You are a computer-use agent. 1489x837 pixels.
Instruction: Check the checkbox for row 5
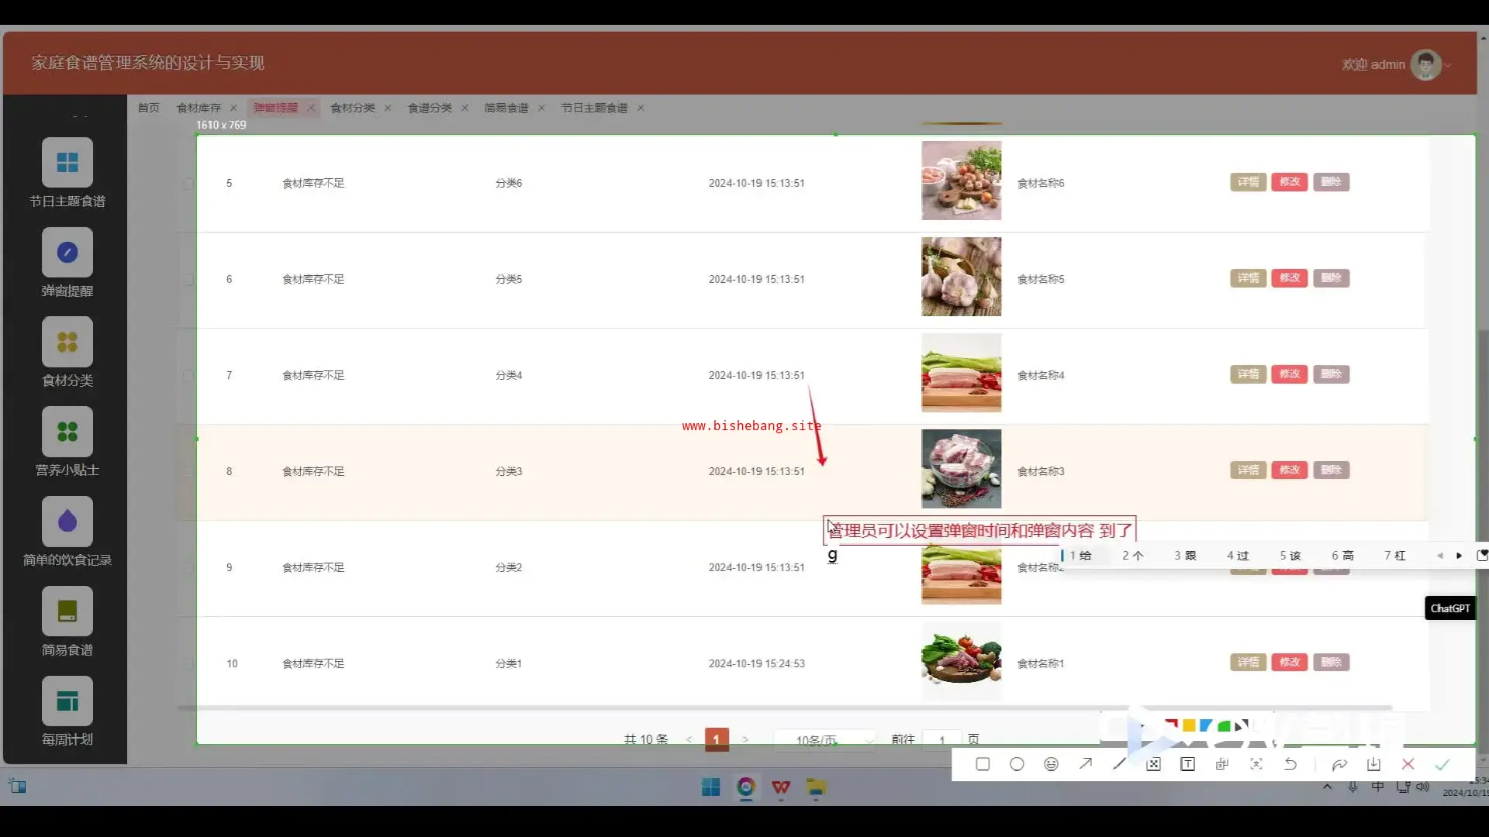[x=188, y=184]
